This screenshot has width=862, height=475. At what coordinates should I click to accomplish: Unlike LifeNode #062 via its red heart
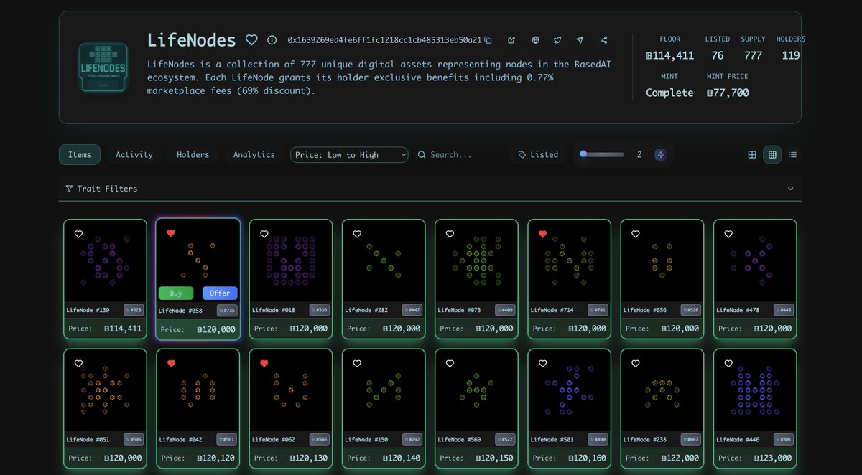coord(264,364)
